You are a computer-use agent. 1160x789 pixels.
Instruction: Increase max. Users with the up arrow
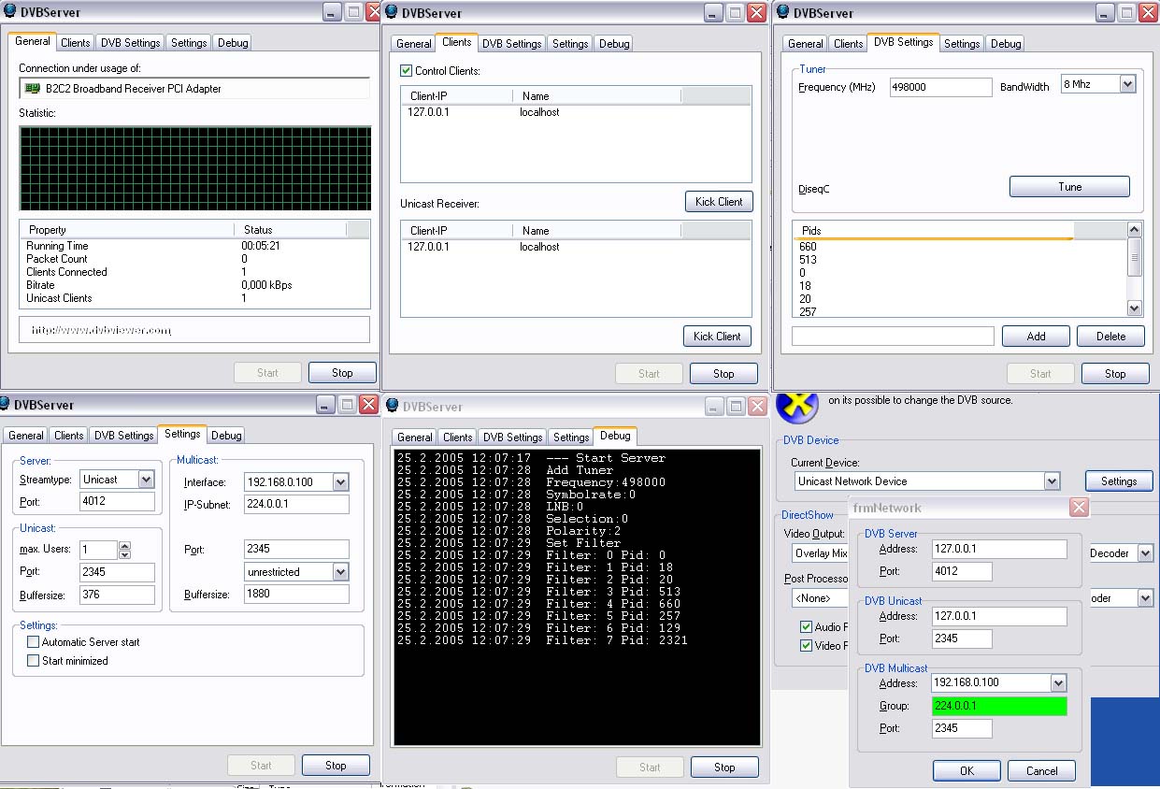(x=125, y=545)
